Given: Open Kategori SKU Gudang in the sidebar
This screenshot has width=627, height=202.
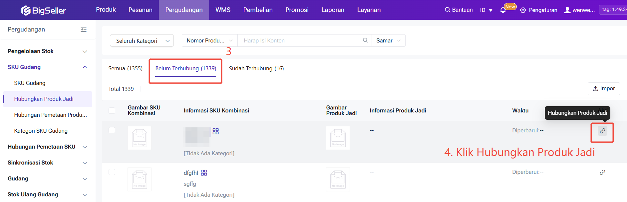Looking at the screenshot, I should click(x=41, y=131).
